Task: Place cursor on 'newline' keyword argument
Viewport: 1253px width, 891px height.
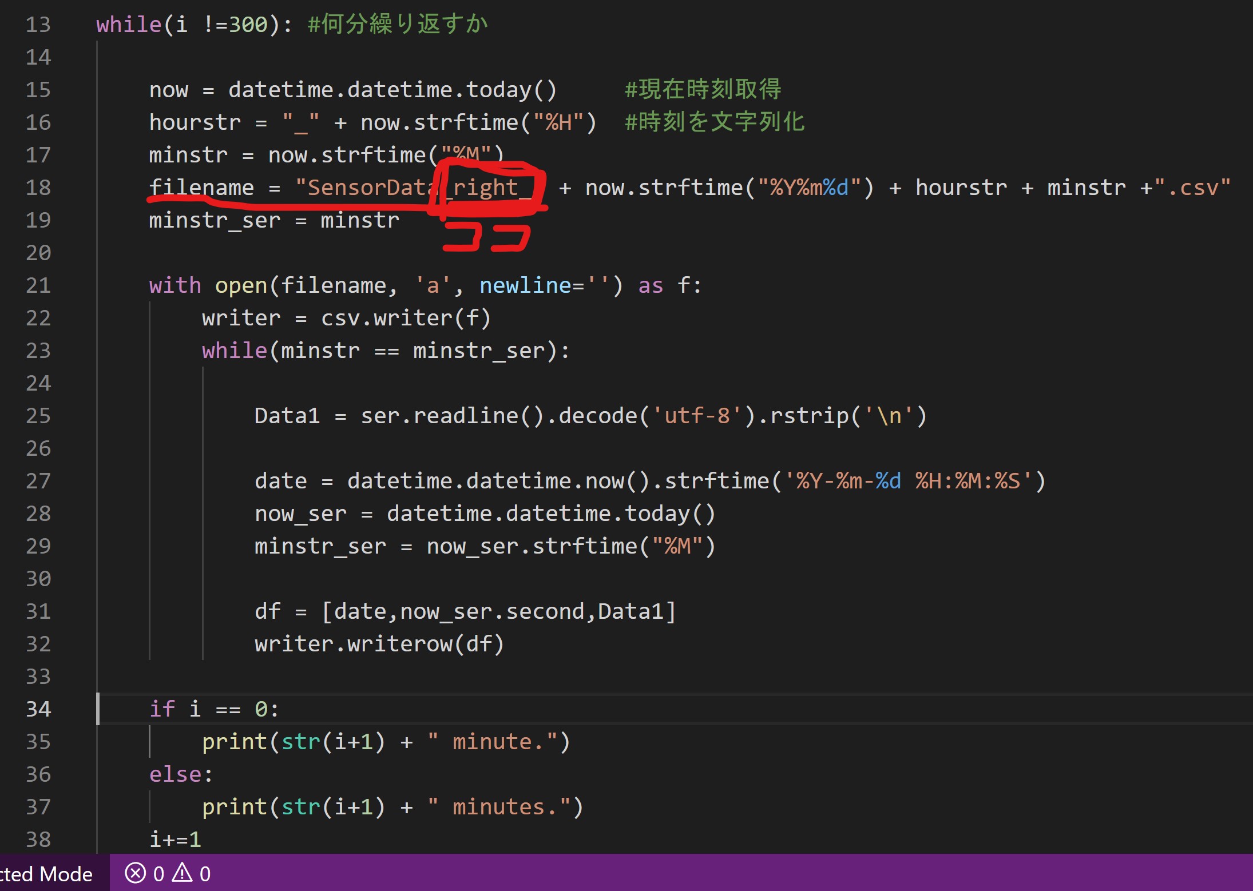Action: [525, 285]
